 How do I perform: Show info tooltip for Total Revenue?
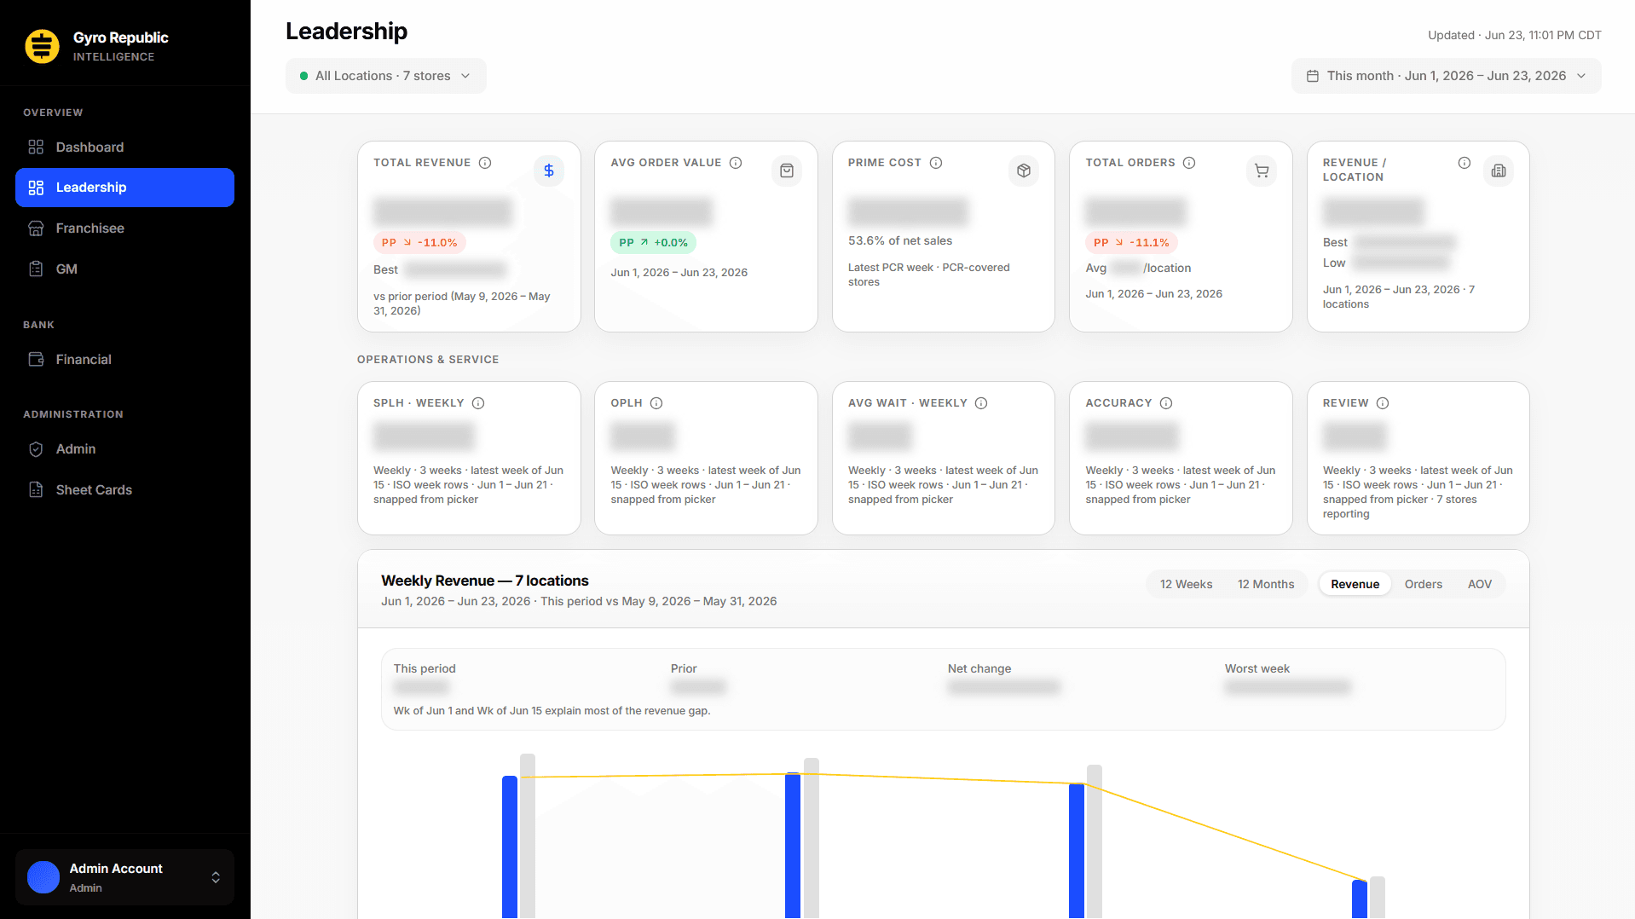pos(485,163)
